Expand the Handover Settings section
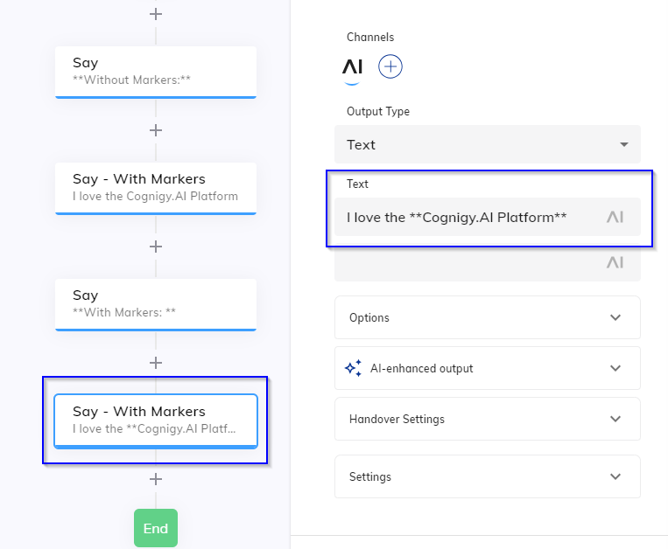The image size is (668, 549). click(488, 419)
